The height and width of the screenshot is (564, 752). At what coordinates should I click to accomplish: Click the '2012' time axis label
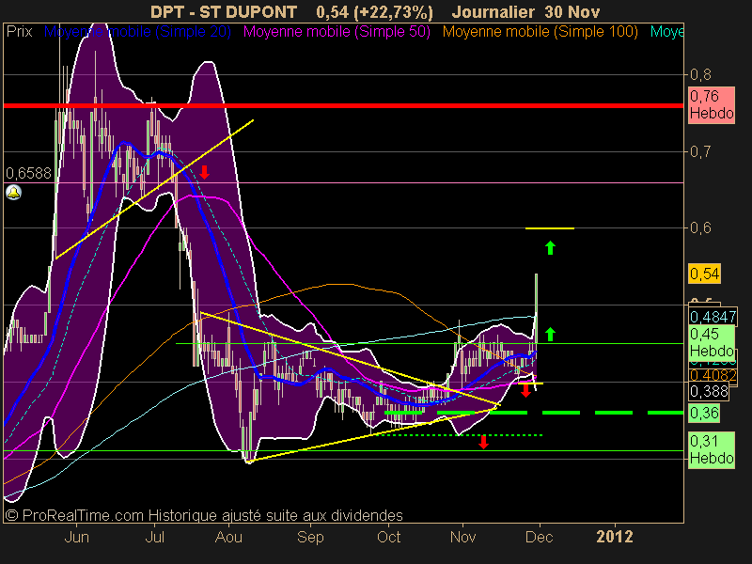coord(615,537)
